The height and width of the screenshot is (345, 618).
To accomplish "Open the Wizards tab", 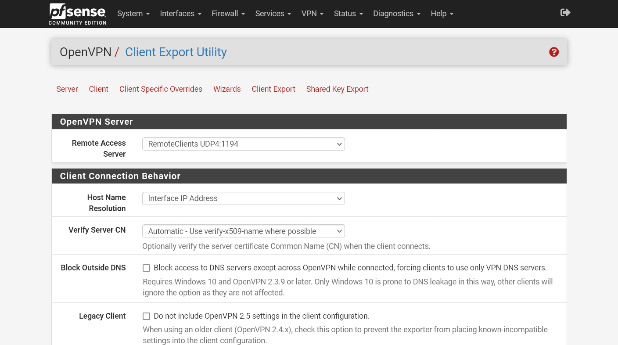I will click(227, 89).
